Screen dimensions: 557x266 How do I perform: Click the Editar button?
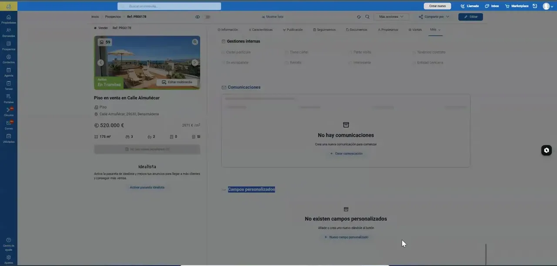click(x=470, y=17)
